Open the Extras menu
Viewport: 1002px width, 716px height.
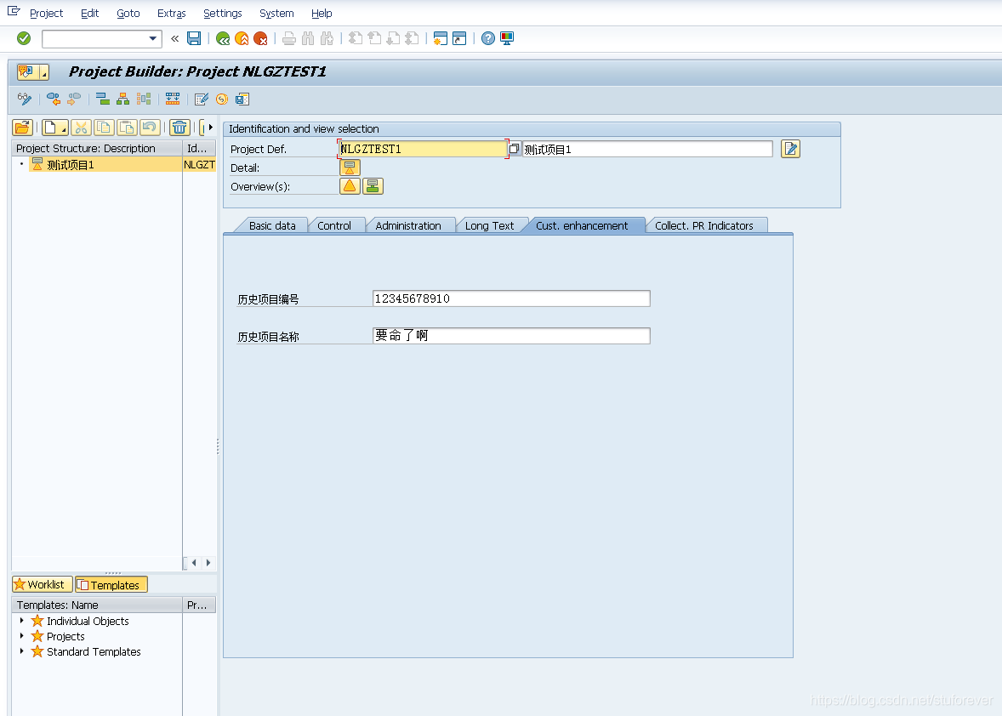coord(171,14)
